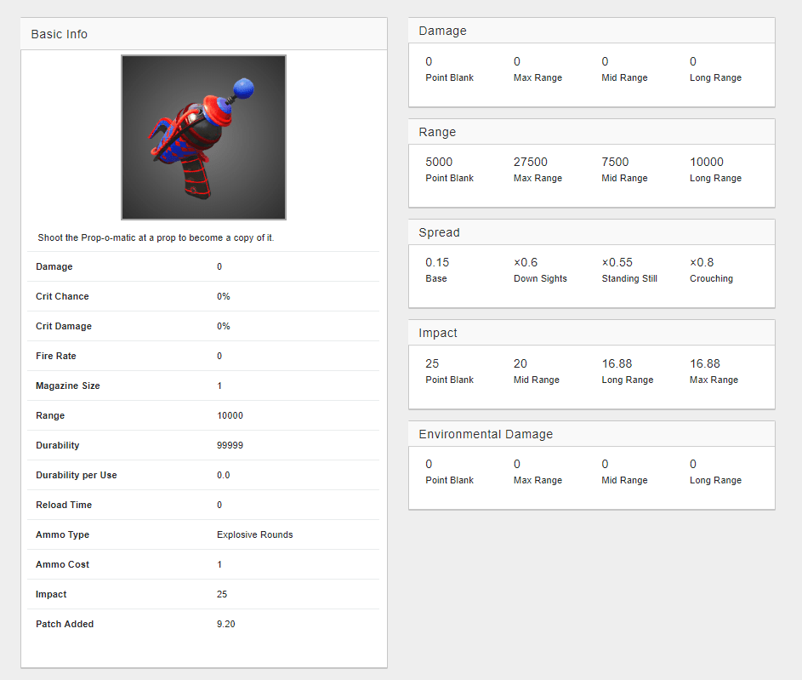Click the Patch Added value 9.20
The width and height of the screenshot is (802, 680).
(x=225, y=624)
